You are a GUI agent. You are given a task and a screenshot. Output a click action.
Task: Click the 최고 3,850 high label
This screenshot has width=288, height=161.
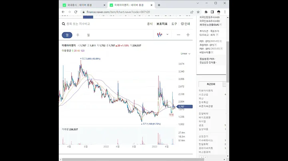point(90,59)
